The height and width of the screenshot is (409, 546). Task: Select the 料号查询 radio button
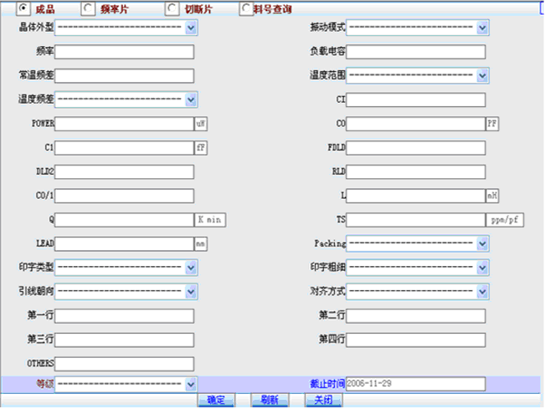pos(246,8)
